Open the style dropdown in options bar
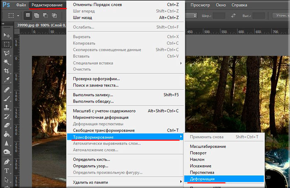This screenshot has width=290, height=188. tap(191, 15)
